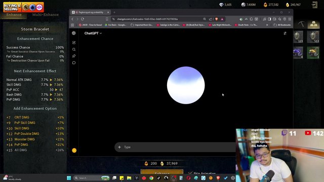
Task: Click the Task View taskbar icon
Action: point(114,178)
